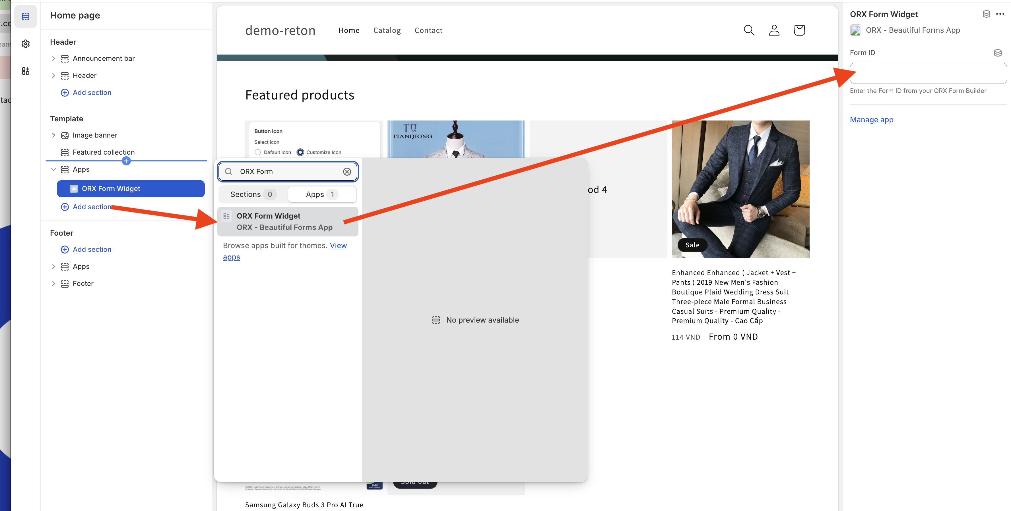Expand the Image banner section
This screenshot has width=1011, height=511.
(54, 135)
